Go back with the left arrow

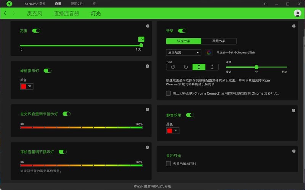pyautogui.click(x=5, y=13)
